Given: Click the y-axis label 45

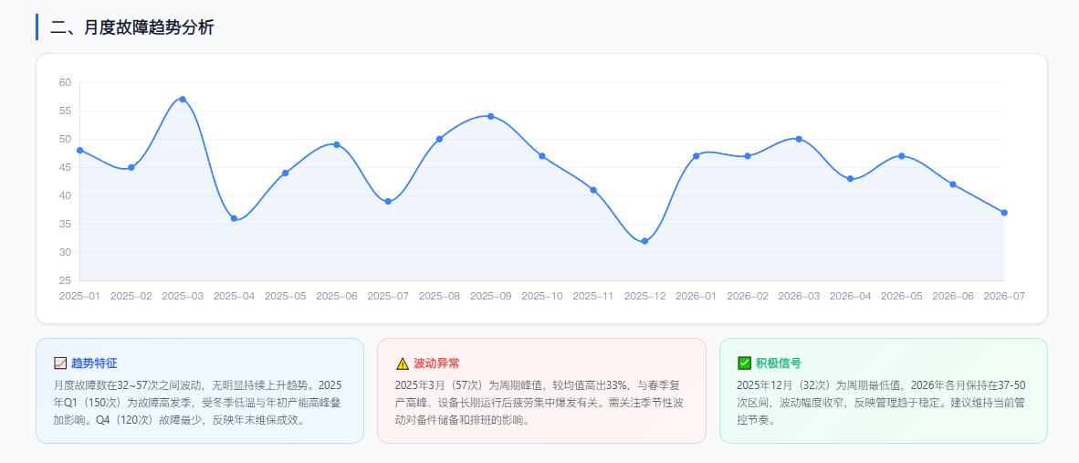Looking at the screenshot, I should click(x=66, y=167).
